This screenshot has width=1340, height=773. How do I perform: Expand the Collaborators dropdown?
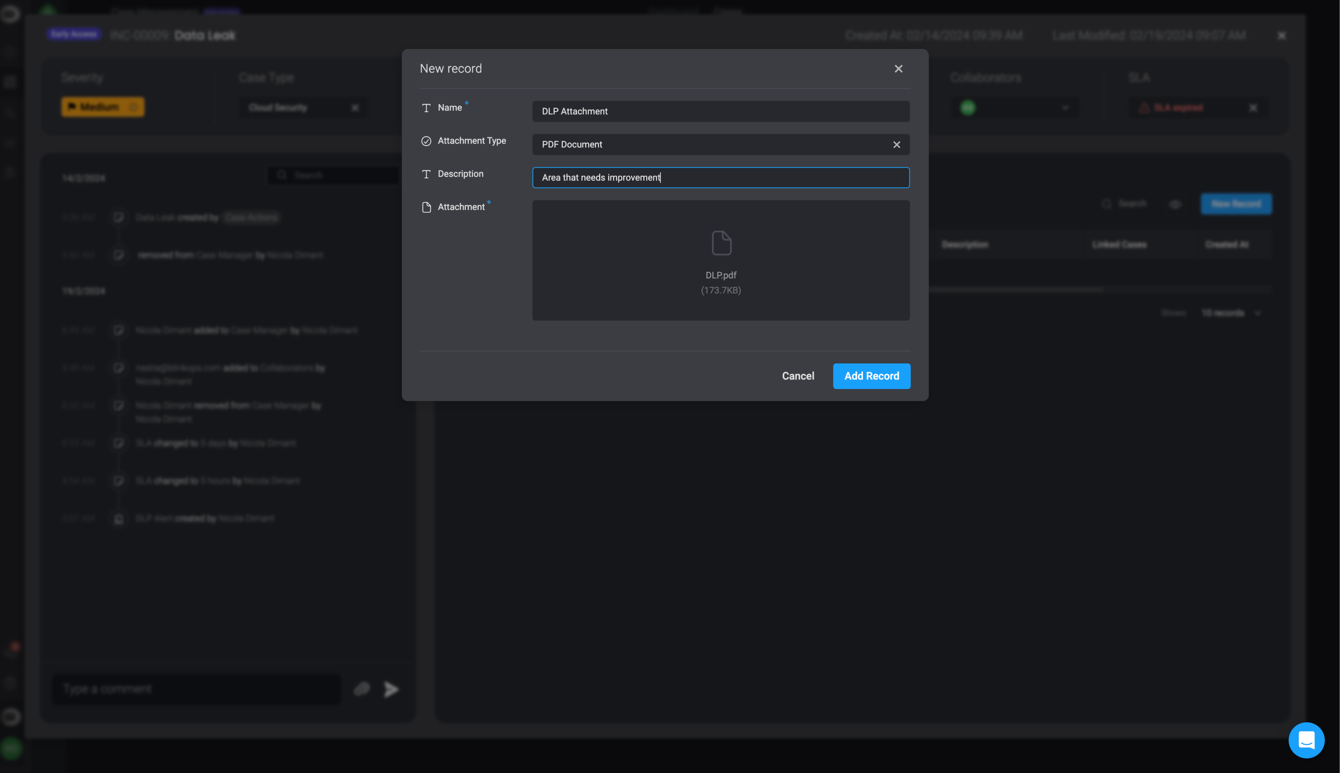1065,108
